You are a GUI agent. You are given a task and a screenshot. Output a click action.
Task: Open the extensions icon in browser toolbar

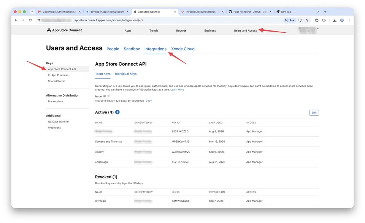(x=317, y=20)
